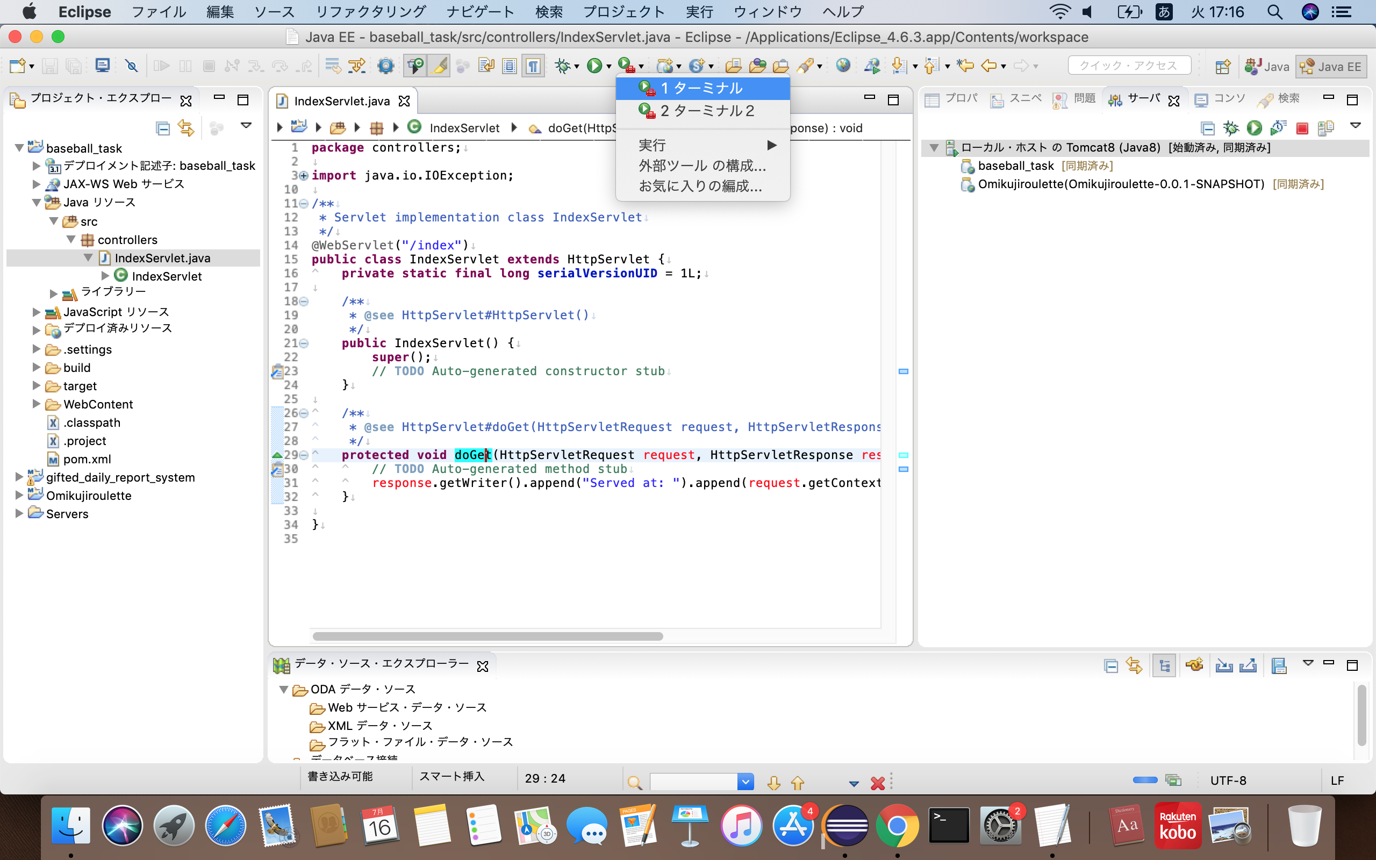This screenshot has height=860, width=1376.
Task: Fold the class Javadoc at line 11
Action: [x=304, y=204]
